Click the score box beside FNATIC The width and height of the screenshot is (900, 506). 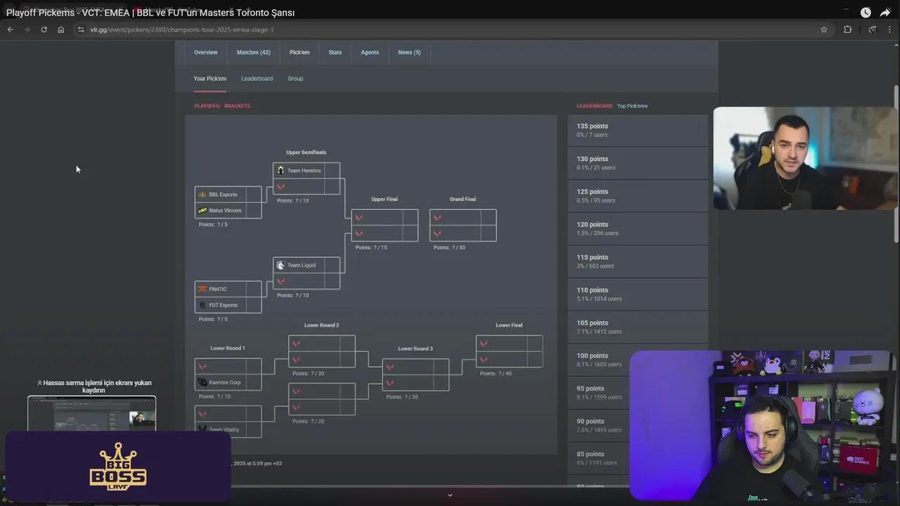tap(254, 289)
